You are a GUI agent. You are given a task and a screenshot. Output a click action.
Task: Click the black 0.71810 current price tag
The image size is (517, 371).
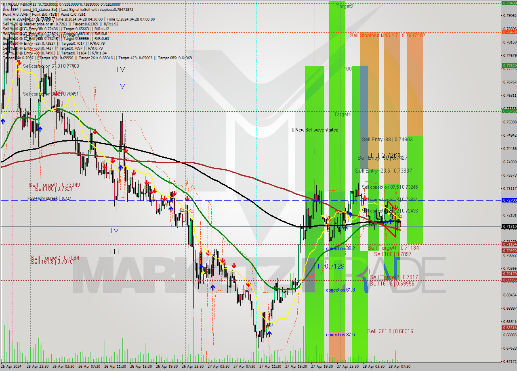(x=509, y=226)
